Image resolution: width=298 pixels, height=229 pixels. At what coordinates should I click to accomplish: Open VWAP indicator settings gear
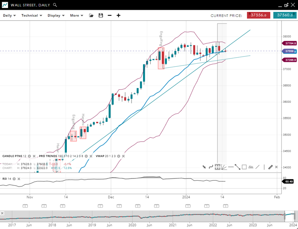tap(119, 156)
